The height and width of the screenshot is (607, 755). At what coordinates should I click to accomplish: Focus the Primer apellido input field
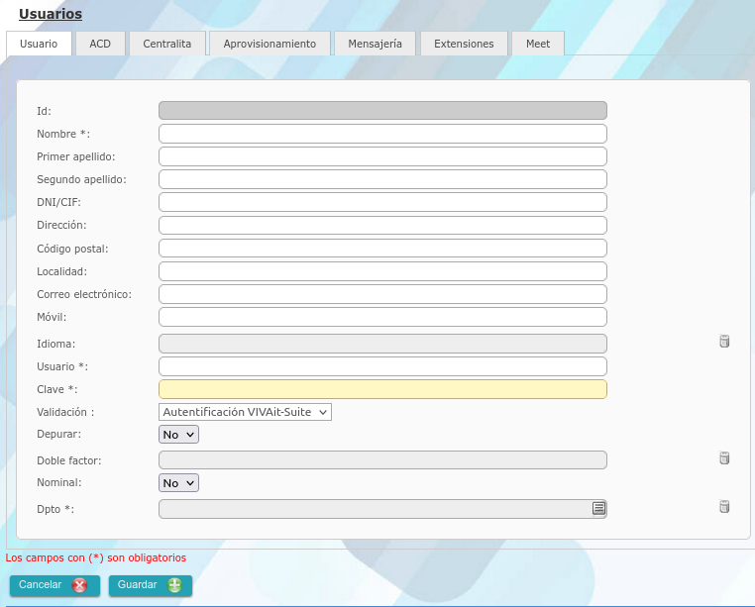pyautogui.click(x=382, y=156)
